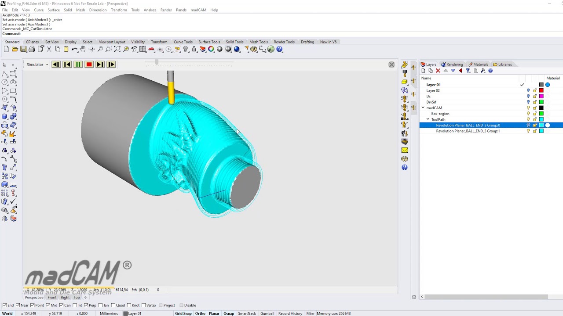Open the Render sphere icon in Standard toolbar
563x316 pixels.
[237, 49]
